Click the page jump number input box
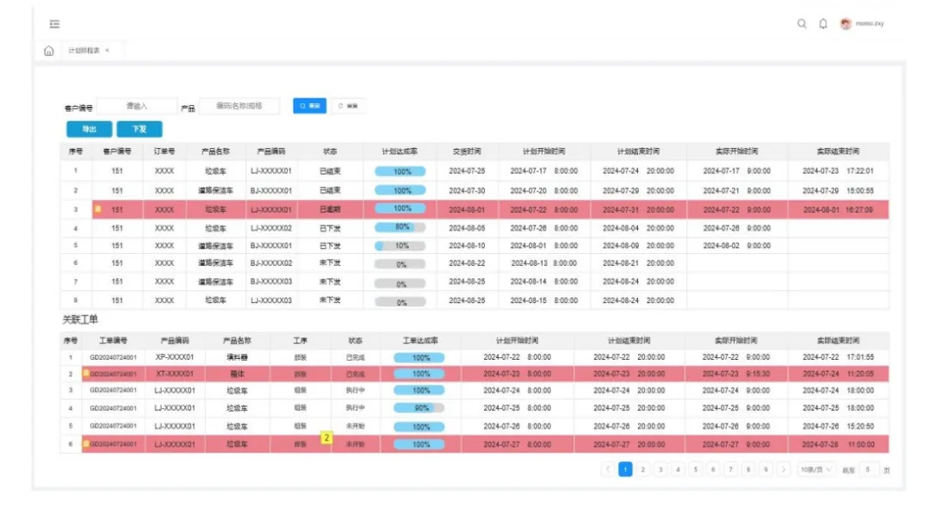930x507 pixels. 868,469
